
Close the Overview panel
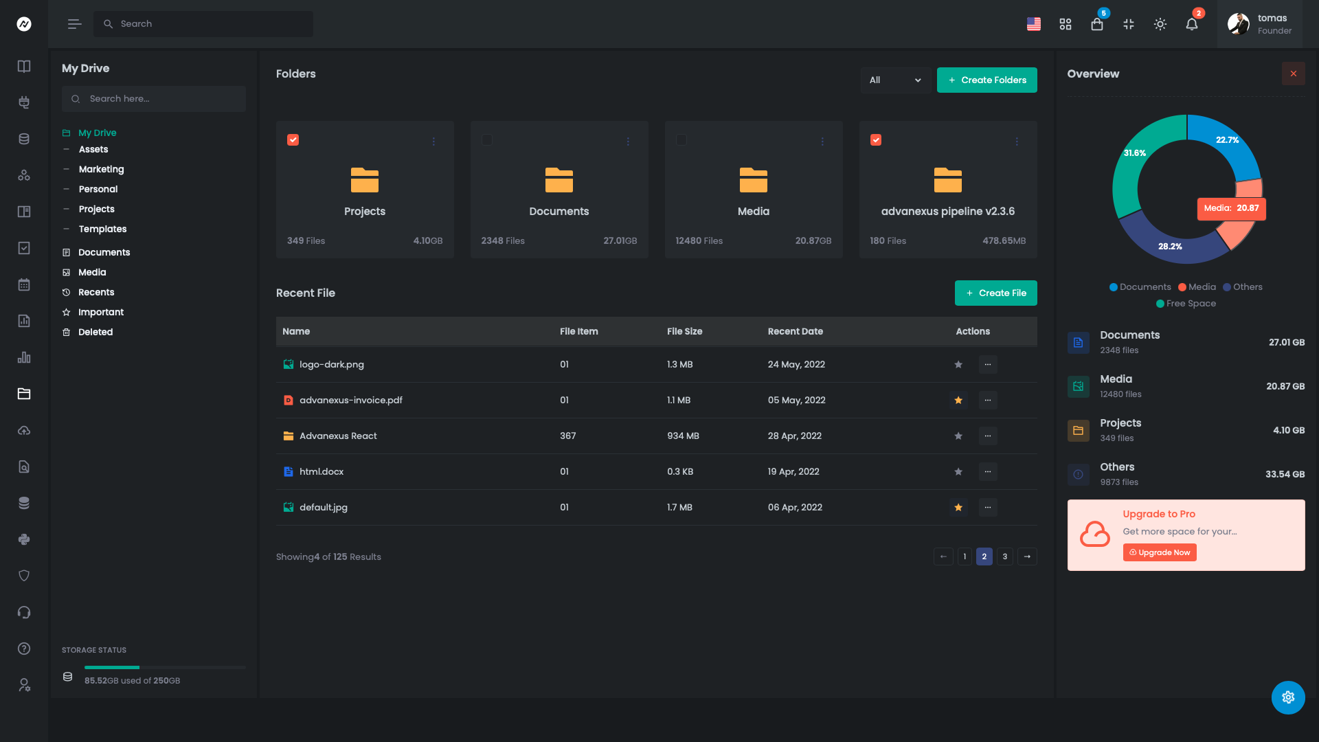coord(1294,74)
